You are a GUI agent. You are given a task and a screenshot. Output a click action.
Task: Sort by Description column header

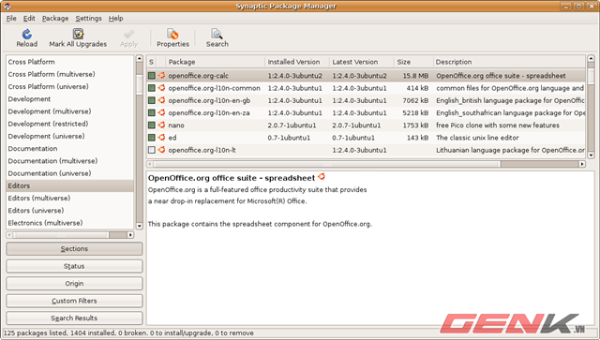[509, 62]
